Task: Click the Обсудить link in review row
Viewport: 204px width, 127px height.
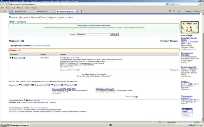Action: click(174, 70)
